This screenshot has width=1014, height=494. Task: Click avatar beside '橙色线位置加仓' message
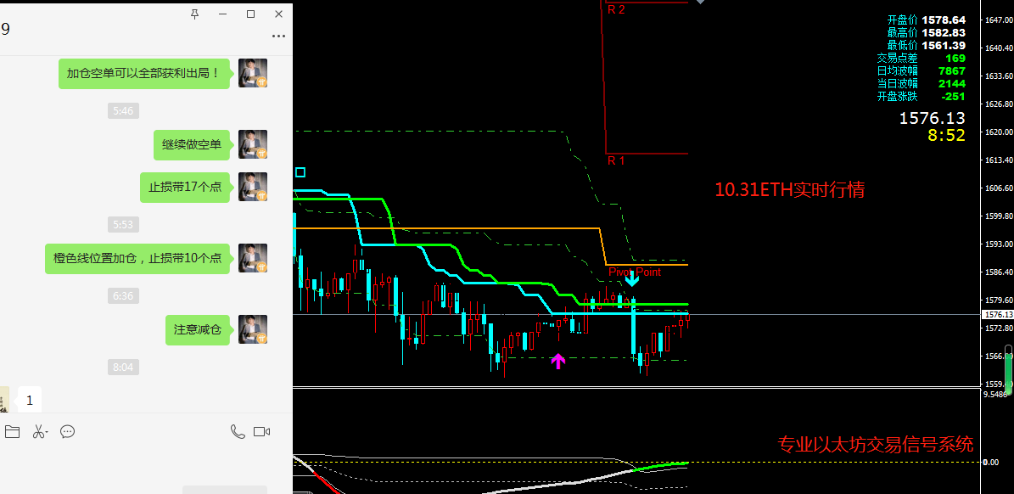pos(253,258)
